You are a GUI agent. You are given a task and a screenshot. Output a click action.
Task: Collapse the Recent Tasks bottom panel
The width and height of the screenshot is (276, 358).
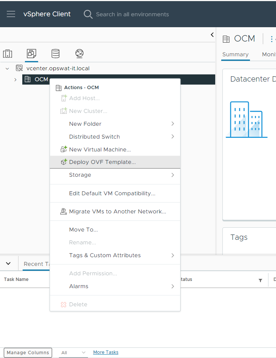click(x=8, y=263)
